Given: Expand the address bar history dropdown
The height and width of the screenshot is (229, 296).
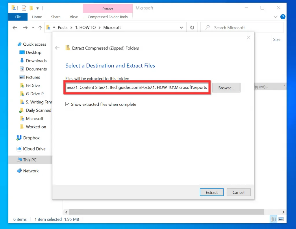Looking at the screenshot, I should coord(182,27).
